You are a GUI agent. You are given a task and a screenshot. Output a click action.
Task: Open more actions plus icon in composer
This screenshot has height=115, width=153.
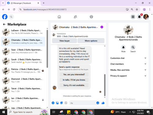click(x=53, y=103)
